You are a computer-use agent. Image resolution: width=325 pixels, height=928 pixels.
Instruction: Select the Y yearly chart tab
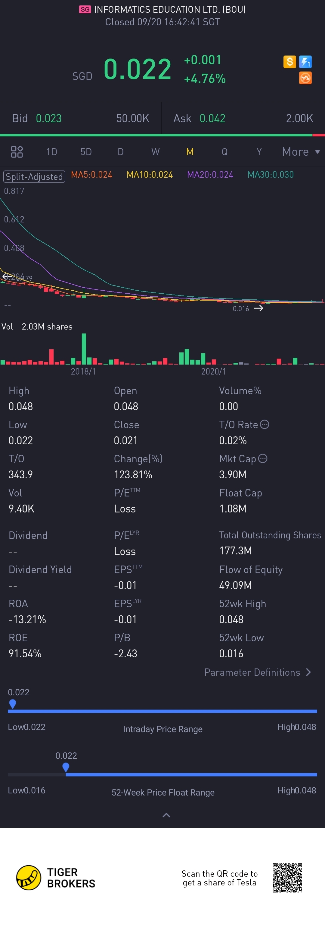tap(259, 152)
